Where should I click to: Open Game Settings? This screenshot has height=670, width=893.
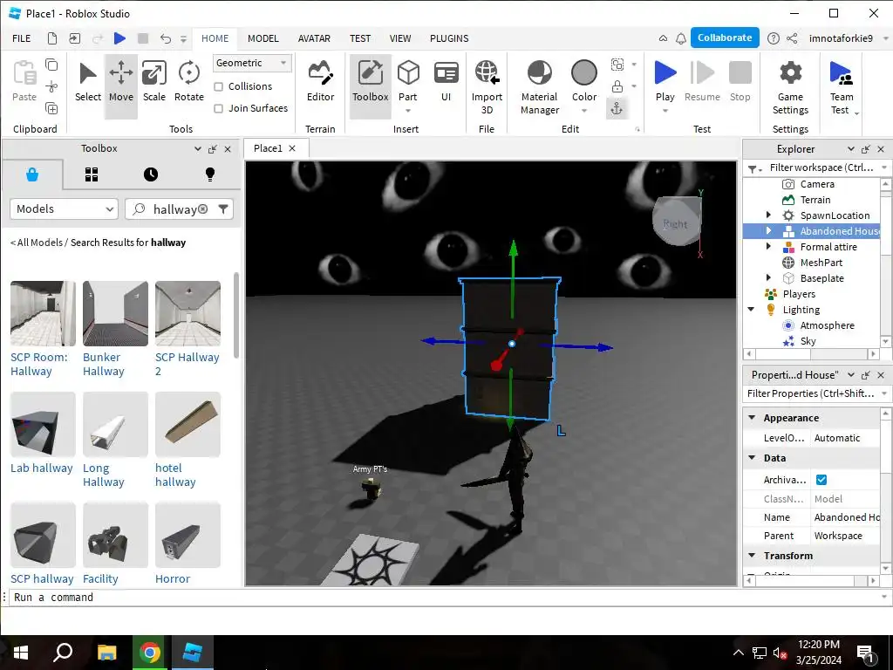point(790,88)
